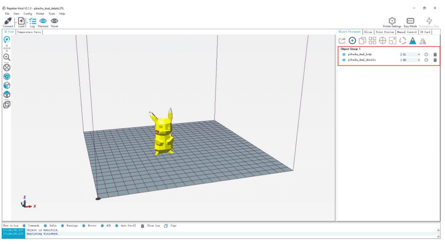The image size is (445, 244).
Task: Open the Tools menu
Action: tap(52, 14)
